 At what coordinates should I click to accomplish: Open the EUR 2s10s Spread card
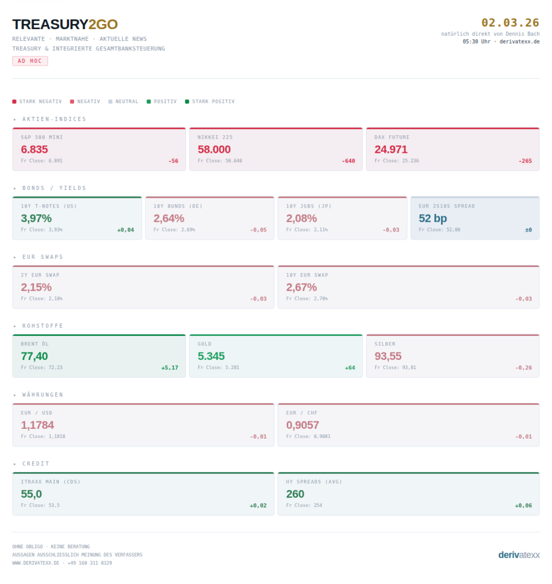(474, 218)
